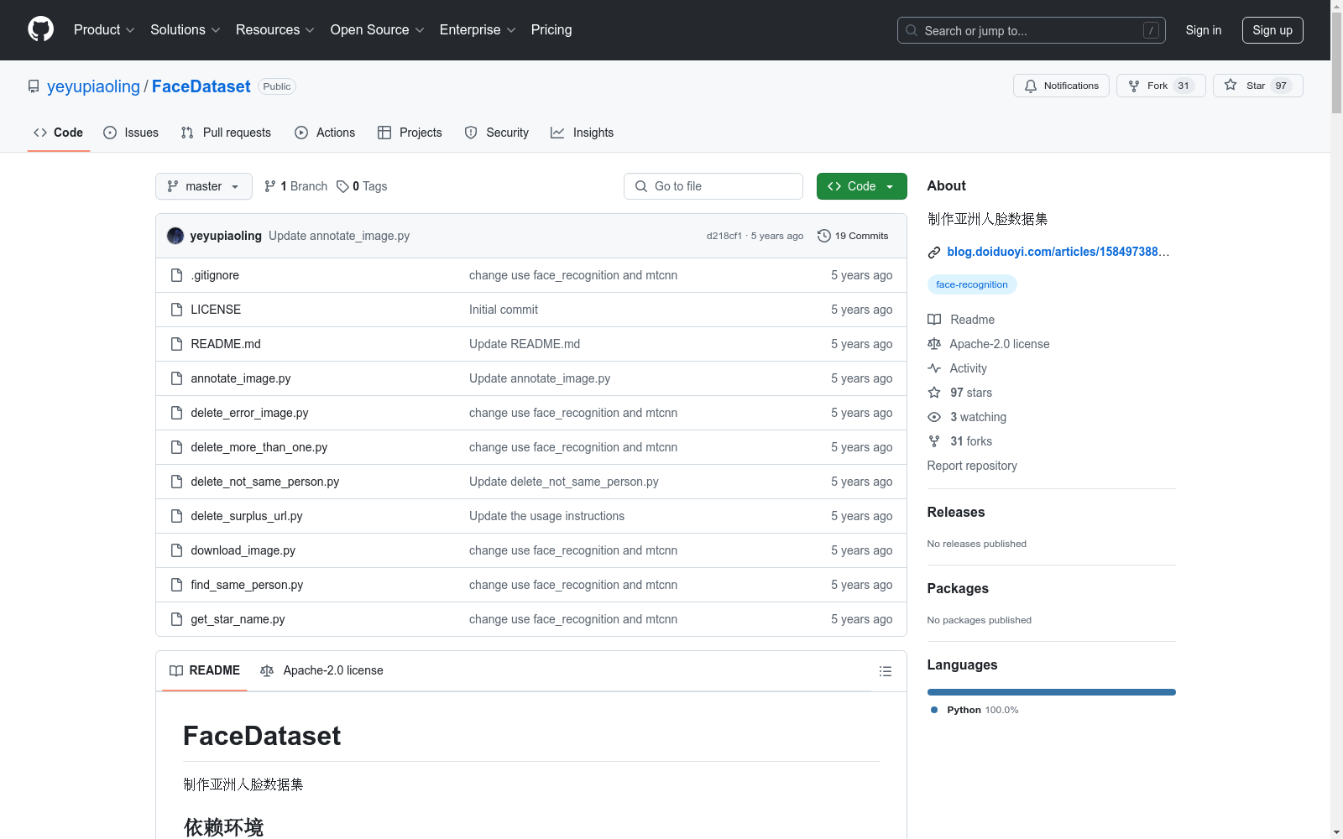Viewport: 1343px width, 839px height.
Task: Open the blog.doiduoyi.com article link
Action: pyautogui.click(x=1058, y=252)
